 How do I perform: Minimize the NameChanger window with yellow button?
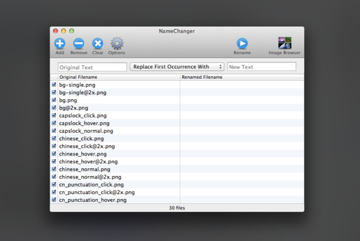point(64,31)
